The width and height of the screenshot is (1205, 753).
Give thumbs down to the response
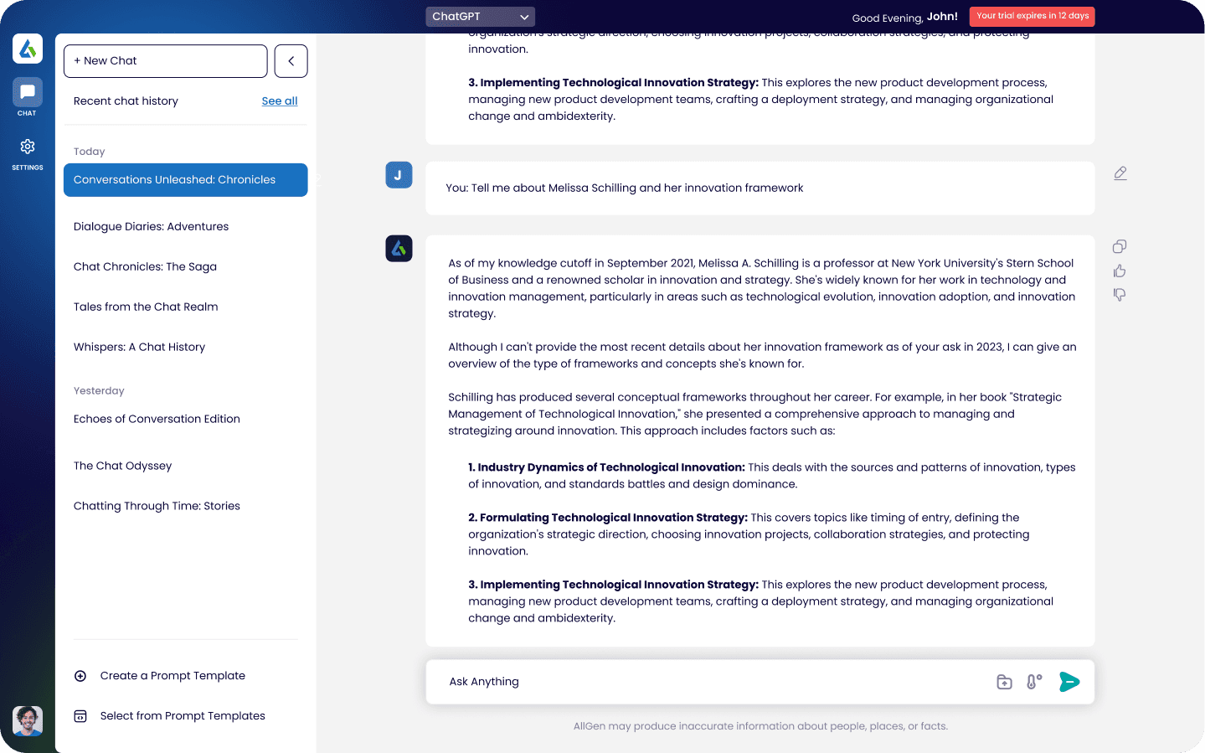[x=1120, y=295]
